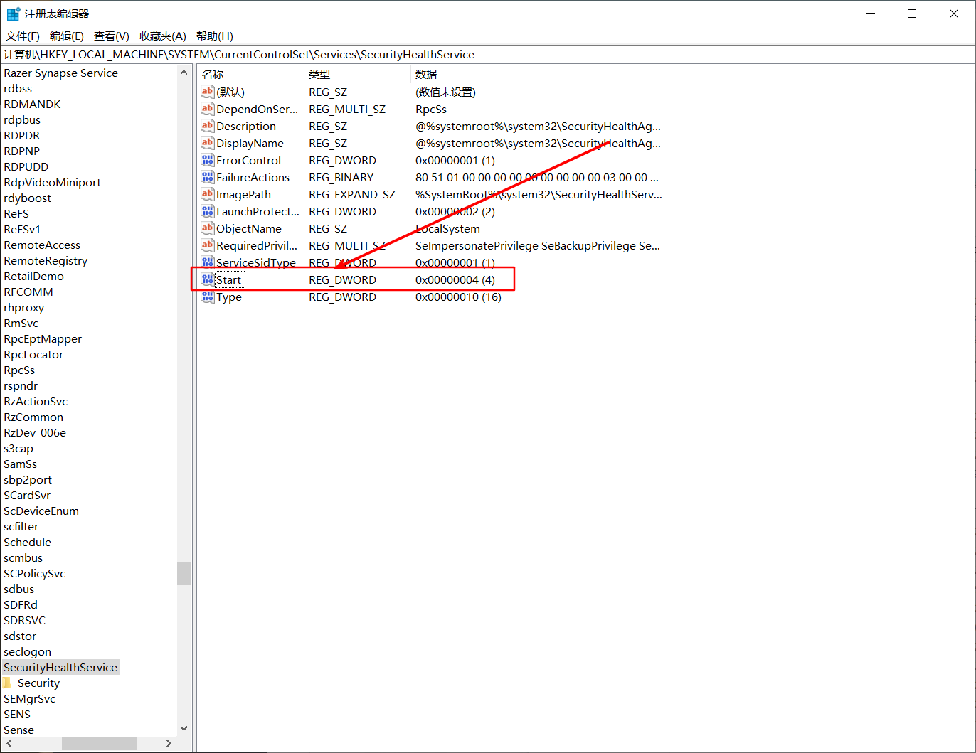Select the Sense key

click(x=18, y=730)
